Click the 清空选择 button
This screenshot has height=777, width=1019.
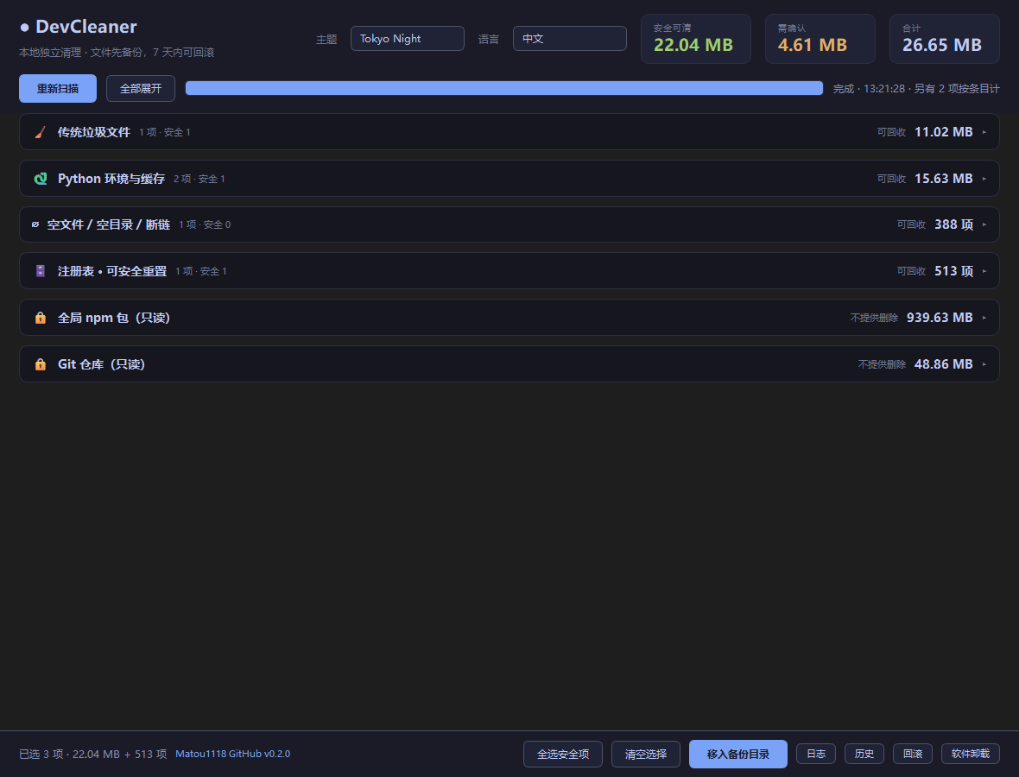click(646, 755)
